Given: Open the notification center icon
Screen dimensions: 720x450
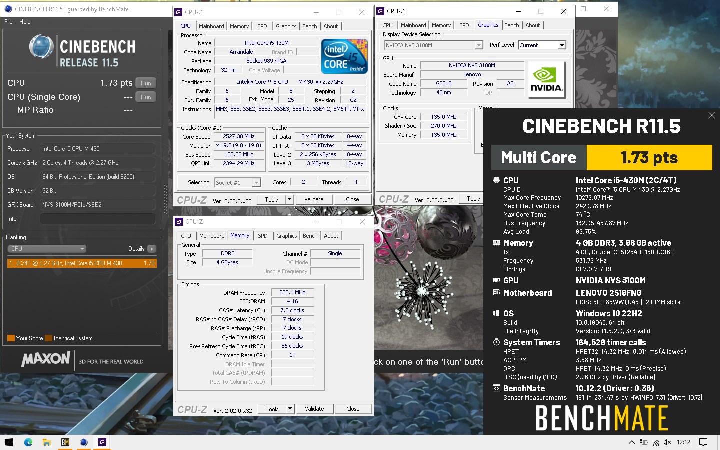Looking at the screenshot, I should (703, 442).
